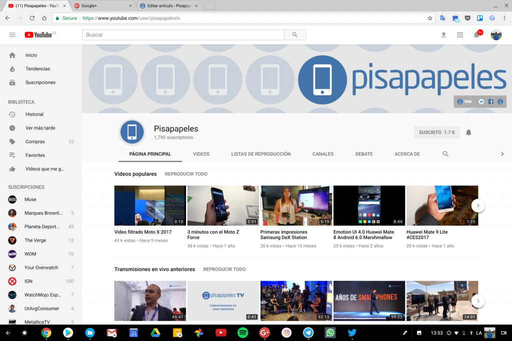Image resolution: width=512 pixels, height=341 pixels.
Task: Open the Favorites playlist
Action: click(x=41, y=155)
